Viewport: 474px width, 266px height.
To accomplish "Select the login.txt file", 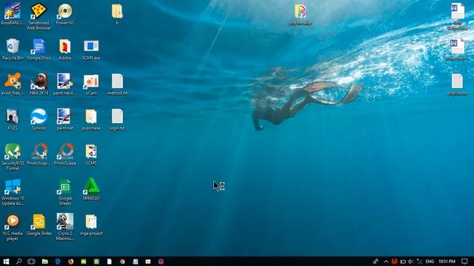I will [117, 120].
